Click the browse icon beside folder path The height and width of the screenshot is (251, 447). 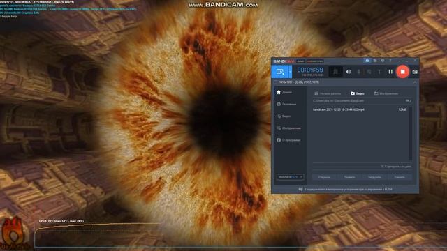[x=408, y=100]
